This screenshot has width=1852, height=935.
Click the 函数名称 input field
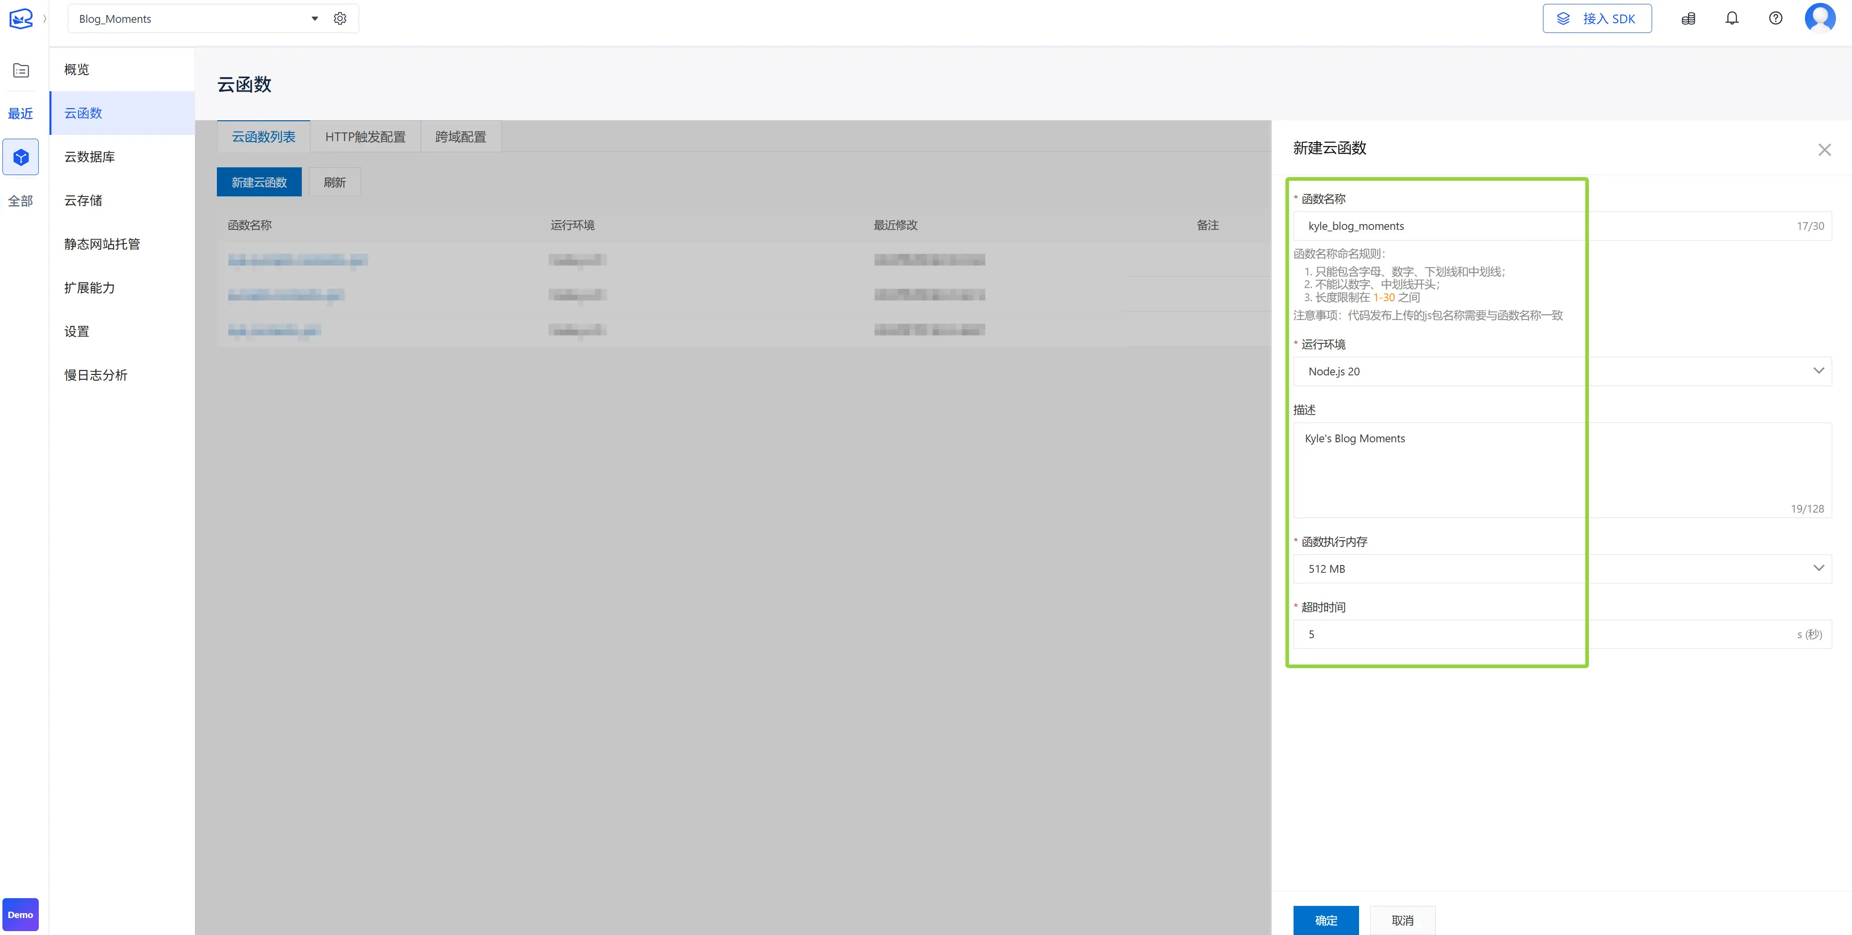click(x=1546, y=226)
